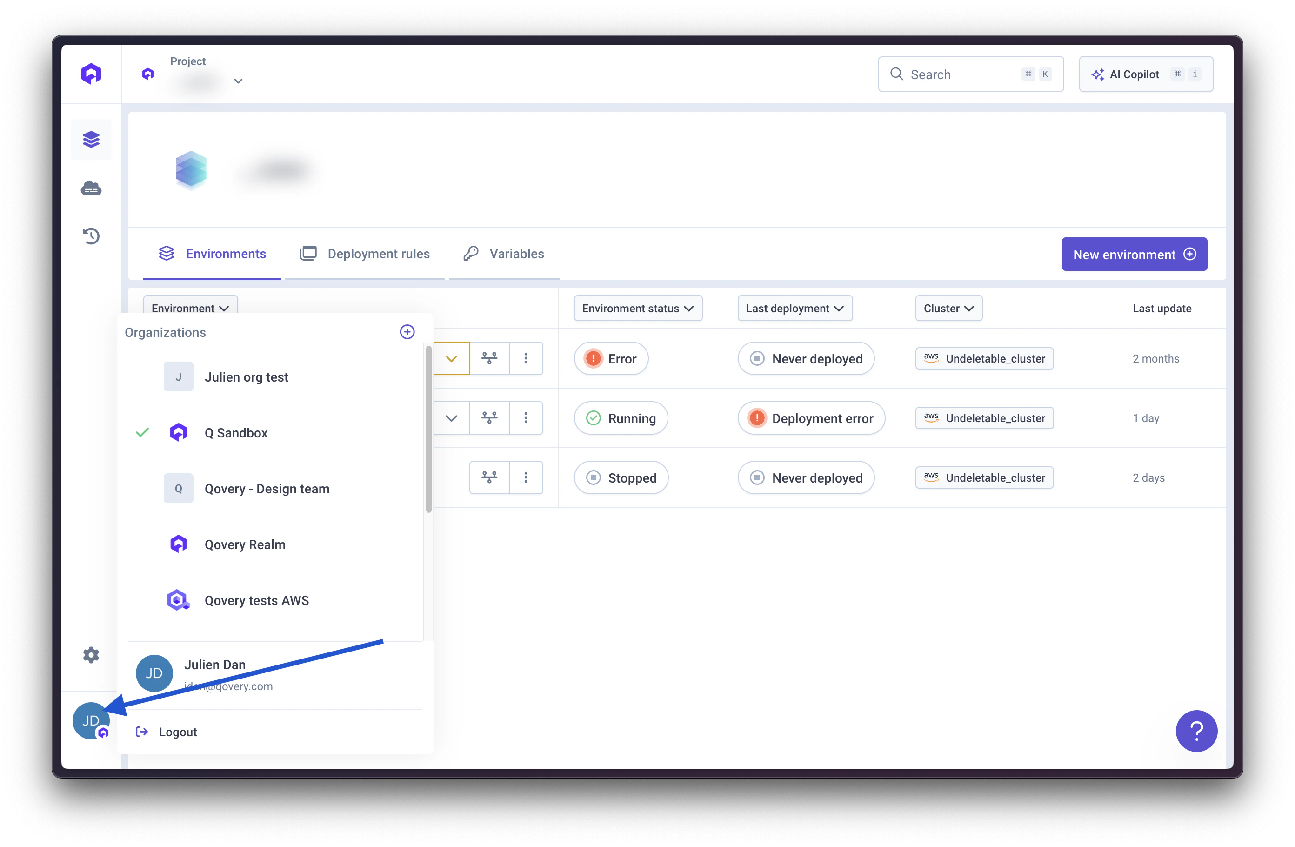Open the three-dot menu on the Error environment row
The height and width of the screenshot is (847, 1295).
click(x=526, y=358)
